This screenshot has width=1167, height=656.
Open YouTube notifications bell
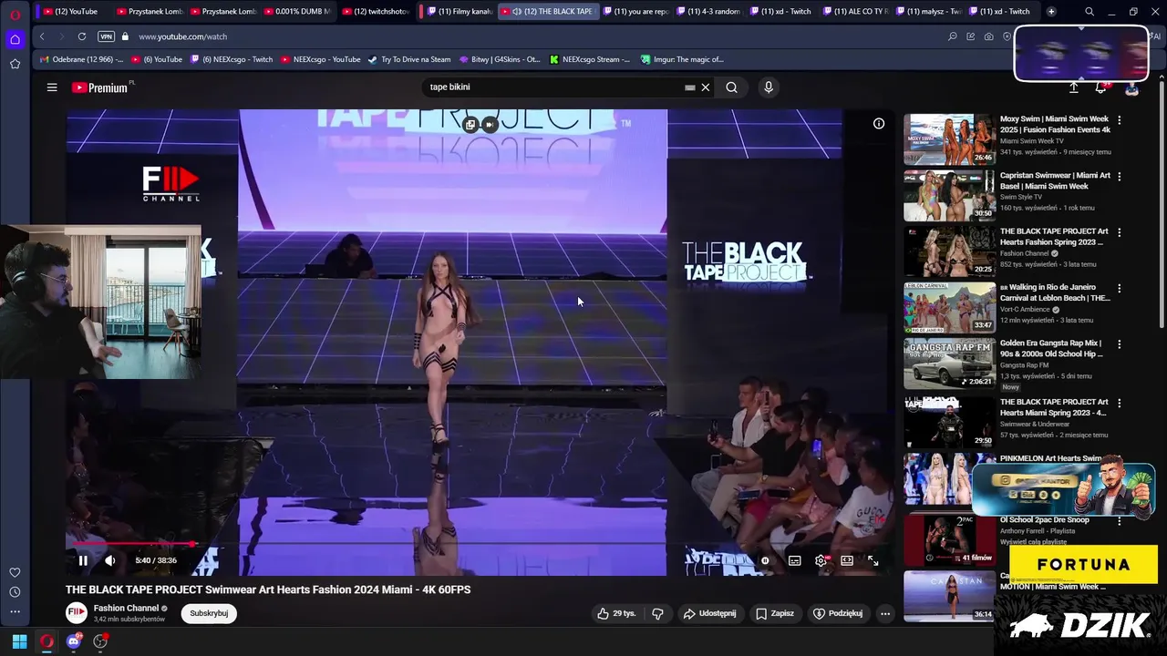click(1101, 87)
